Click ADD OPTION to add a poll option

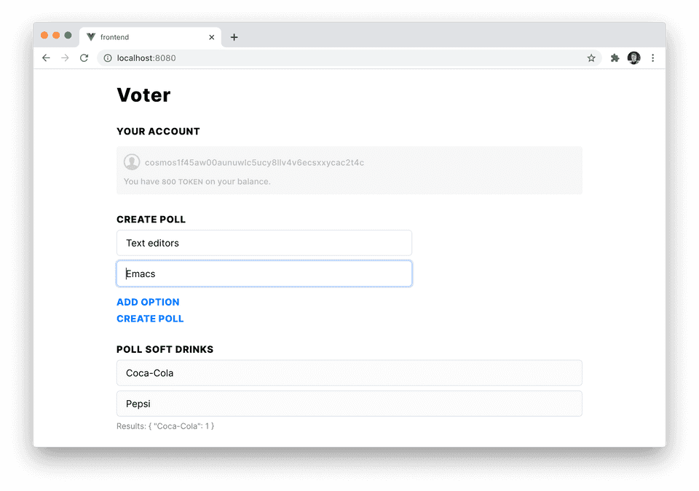tap(148, 302)
